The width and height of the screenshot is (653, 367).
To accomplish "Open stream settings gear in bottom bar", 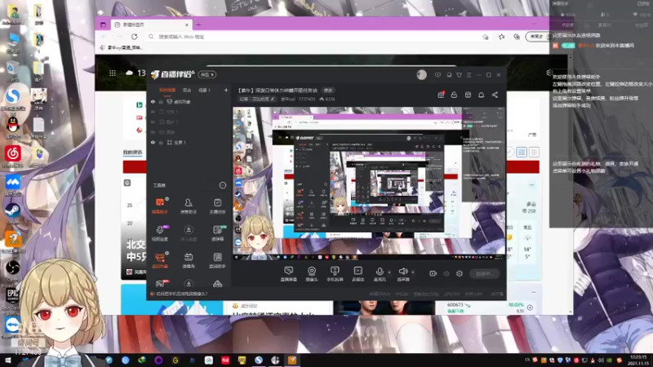I will point(460,273).
